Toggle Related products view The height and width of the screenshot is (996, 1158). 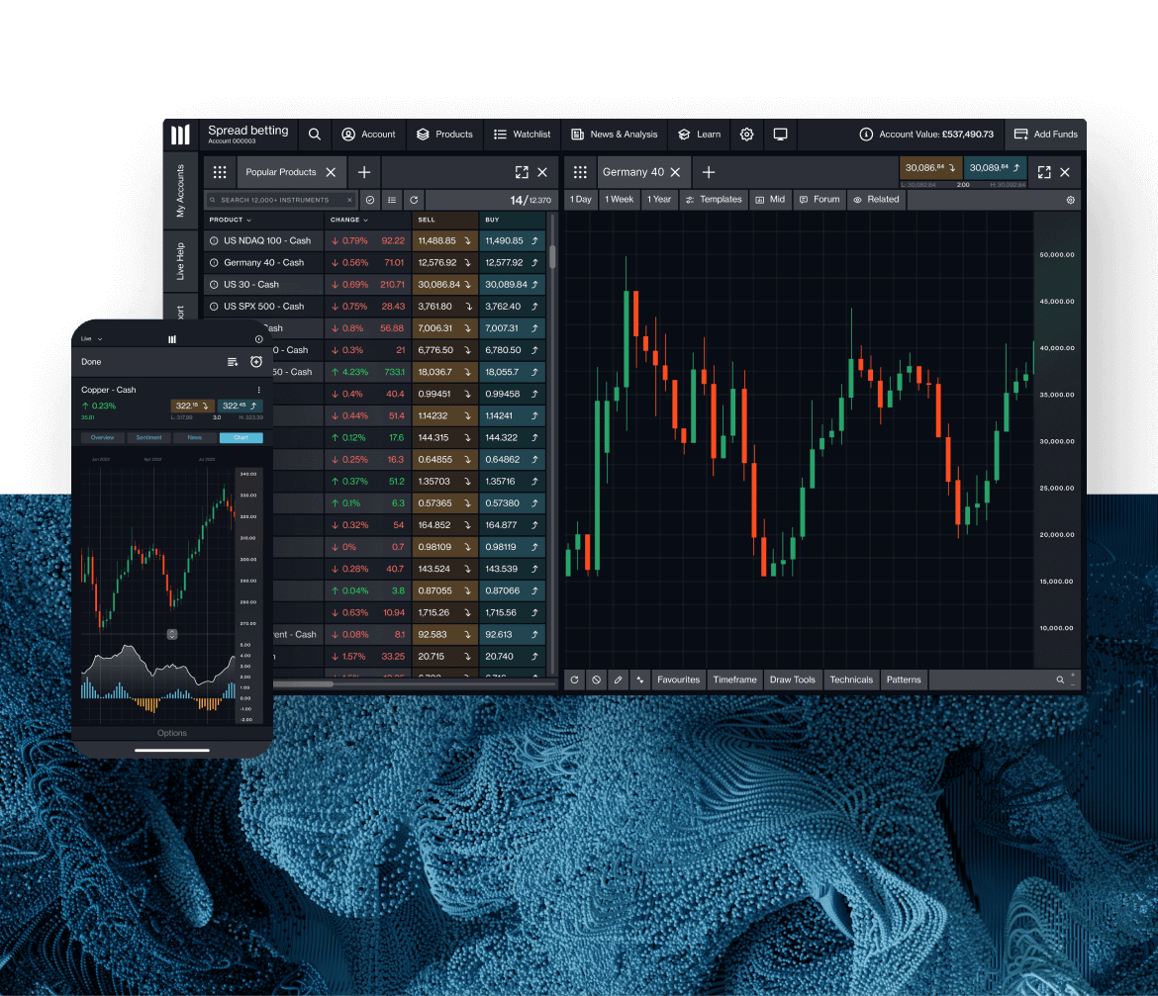pos(877,199)
